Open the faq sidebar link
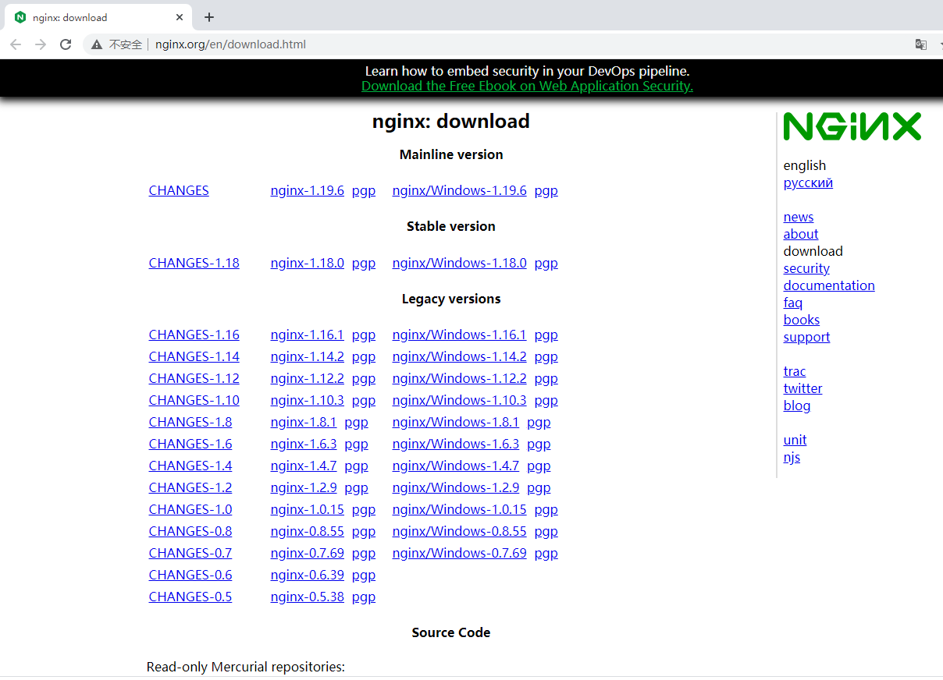The width and height of the screenshot is (943, 680). click(x=792, y=303)
